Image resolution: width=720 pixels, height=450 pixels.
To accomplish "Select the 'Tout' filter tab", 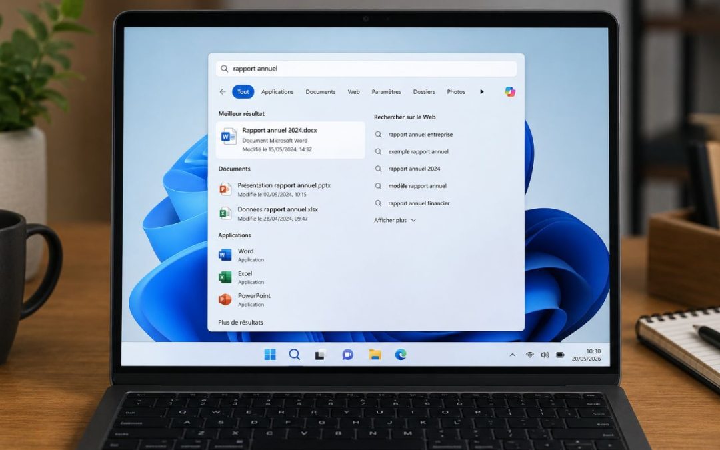I will point(243,92).
